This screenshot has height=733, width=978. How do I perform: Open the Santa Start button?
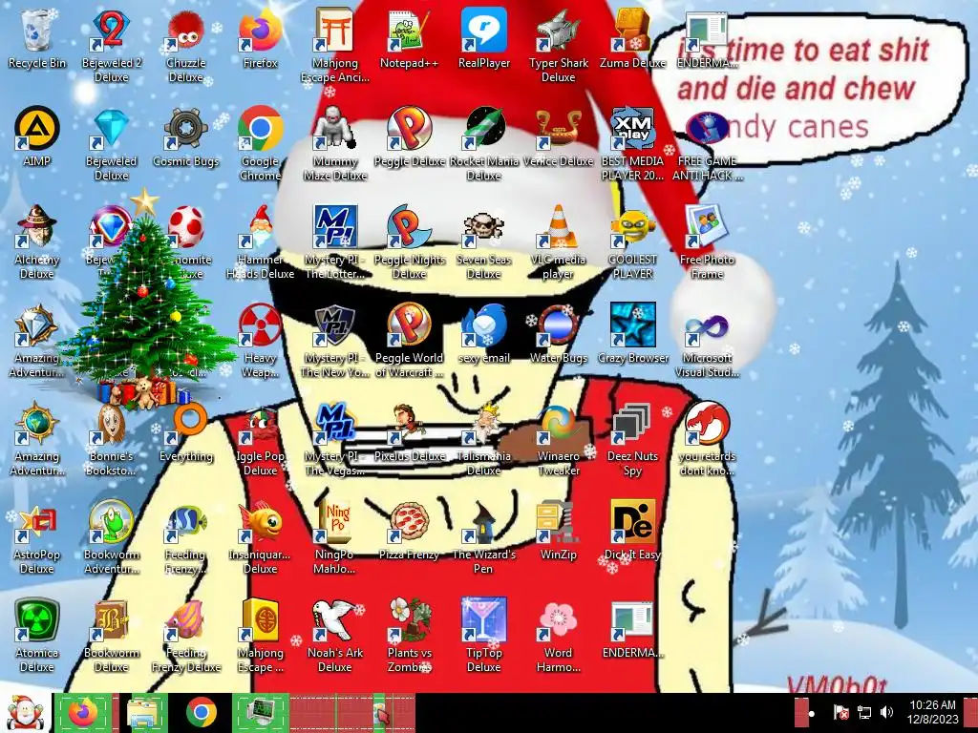pos(25,713)
